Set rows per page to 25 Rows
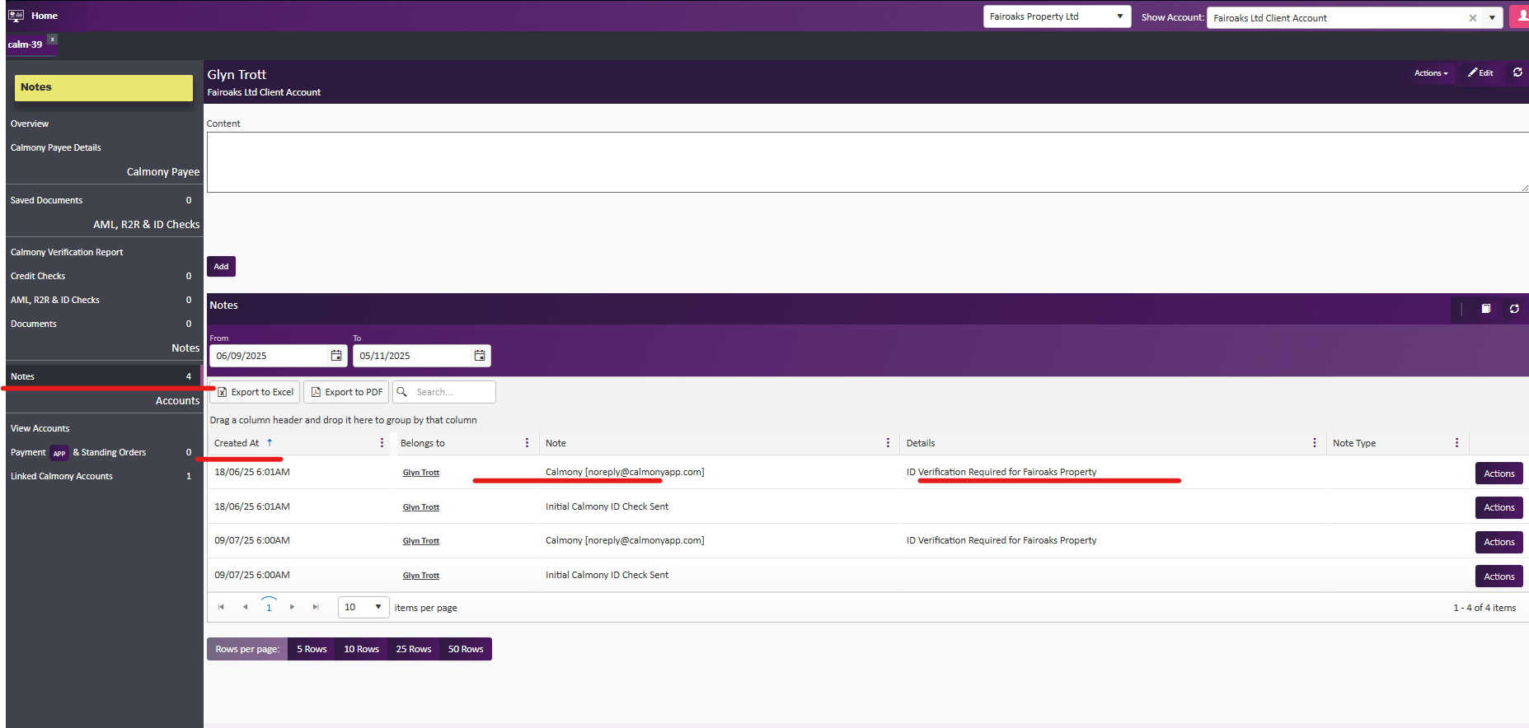The height and width of the screenshot is (728, 1529). (x=413, y=649)
